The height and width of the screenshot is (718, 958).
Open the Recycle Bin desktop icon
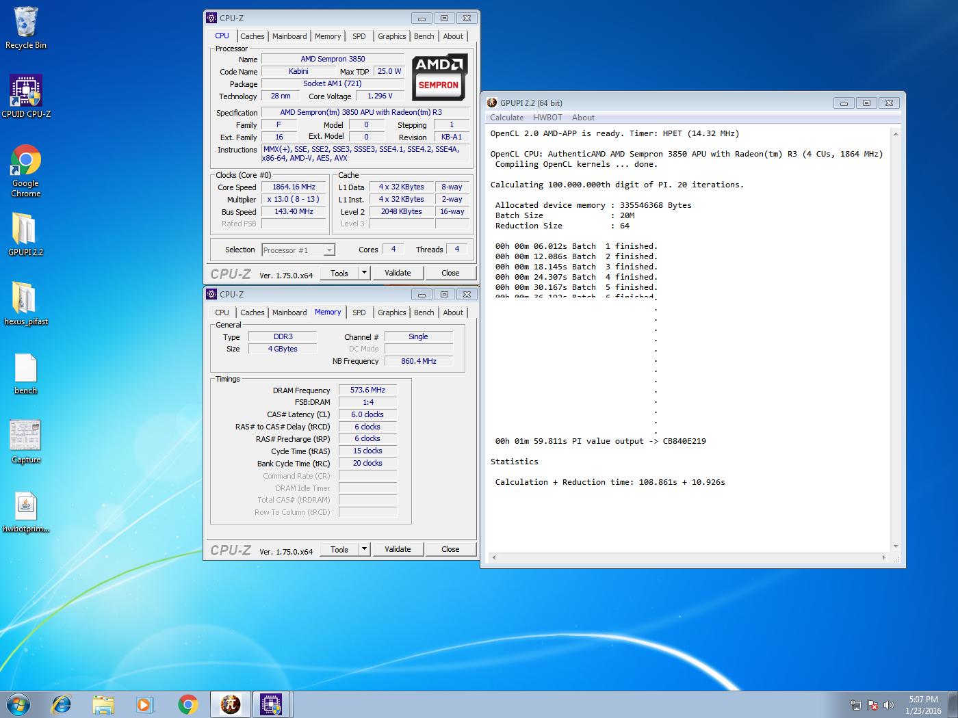(26, 28)
